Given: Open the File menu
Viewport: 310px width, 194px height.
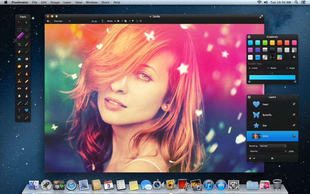Looking at the screenshot, I should pyautogui.click(x=34, y=2).
